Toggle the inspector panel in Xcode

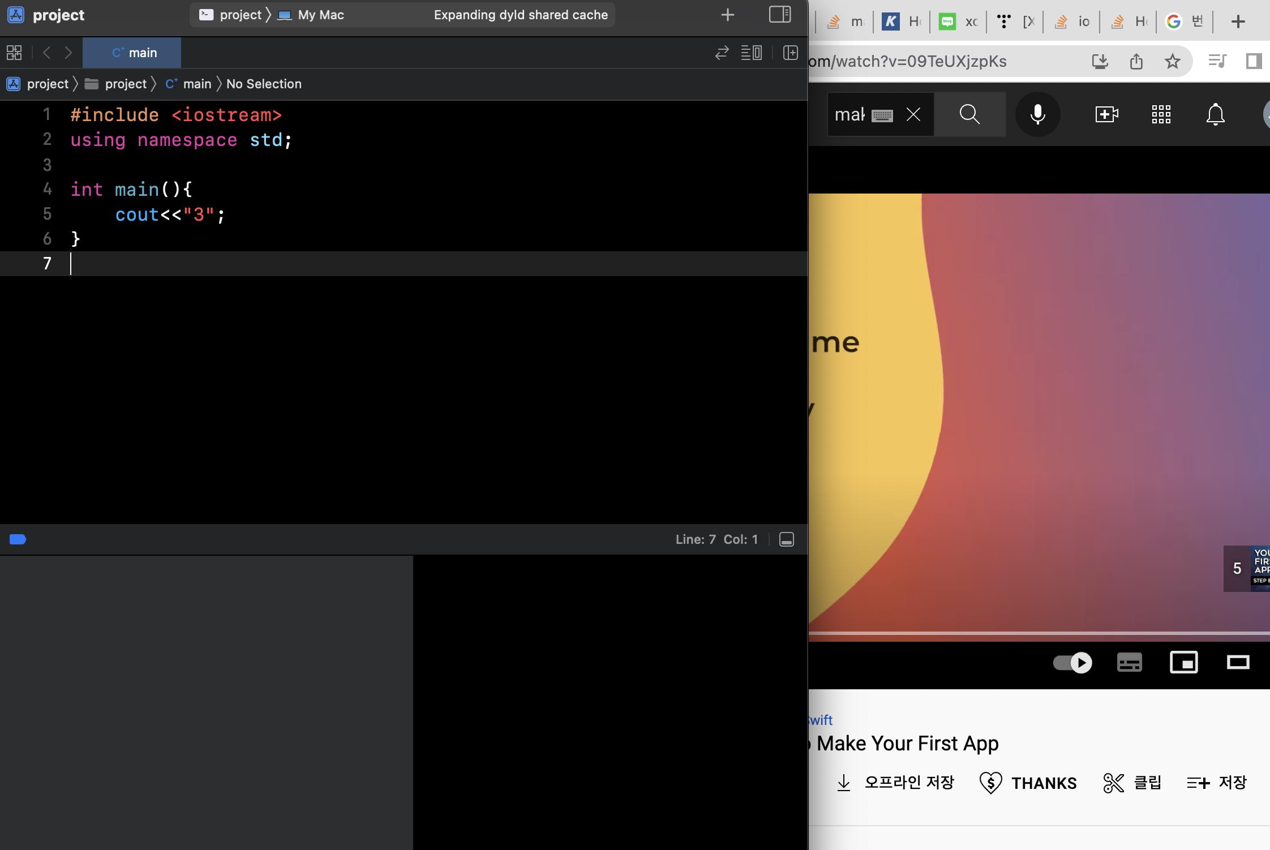point(780,15)
